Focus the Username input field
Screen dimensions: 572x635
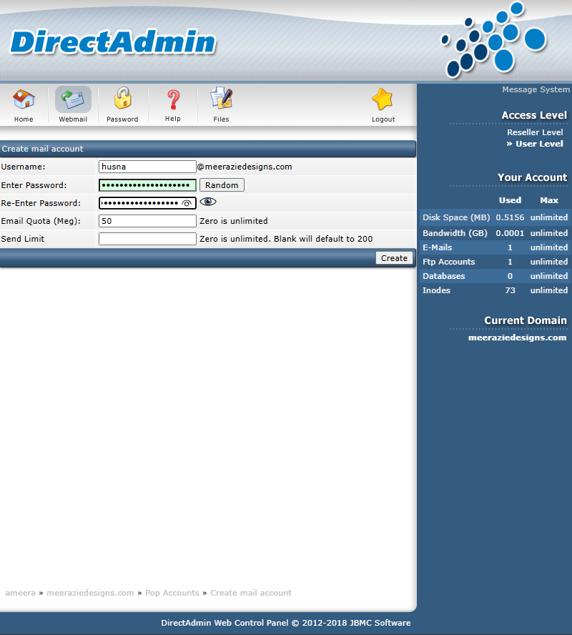click(x=147, y=167)
